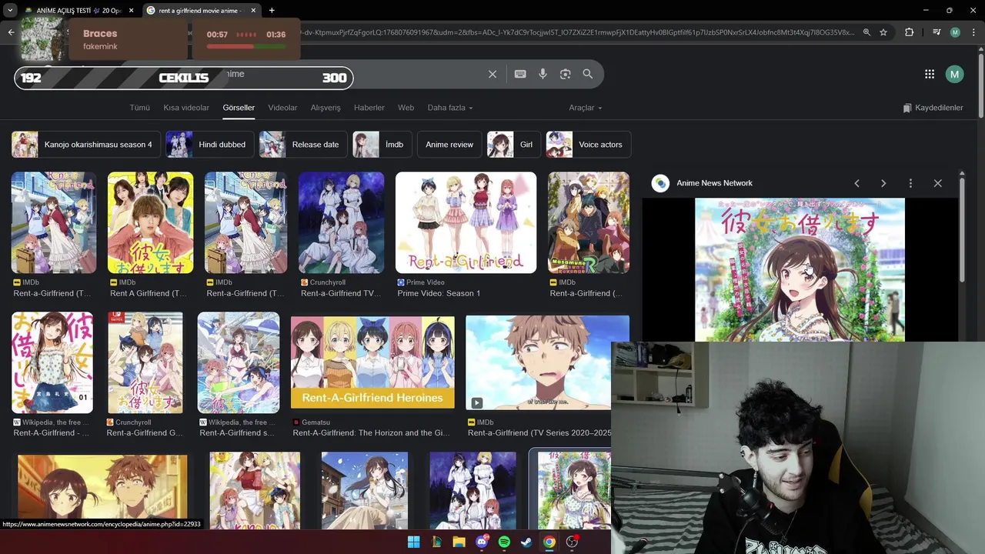The height and width of the screenshot is (554, 985).
Task: Apply the Anime review filter chip
Action: point(449,145)
